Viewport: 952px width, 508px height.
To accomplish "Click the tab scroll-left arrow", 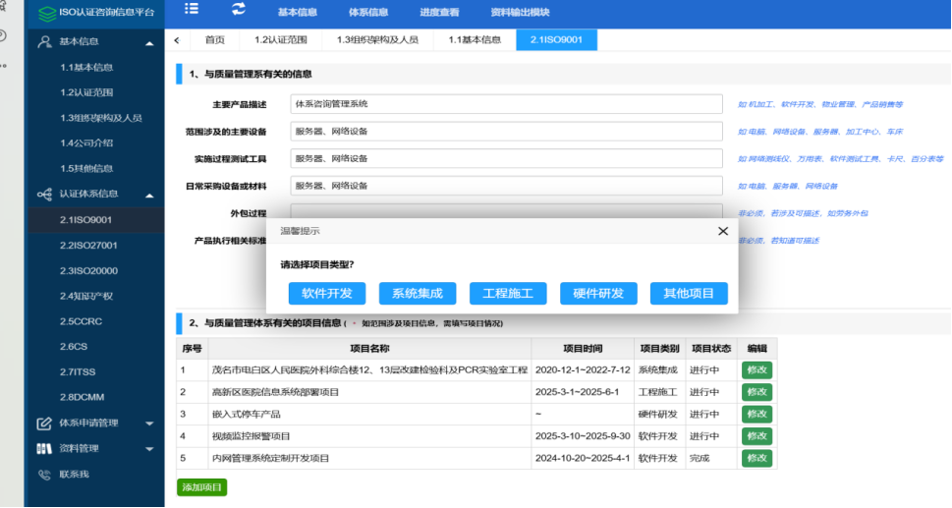I will (177, 40).
